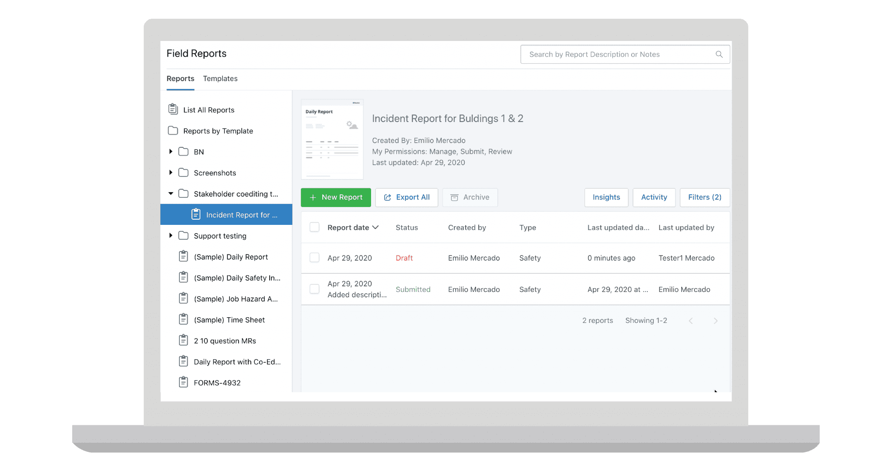The height and width of the screenshot is (465, 892).
Task: Open 2 10 question MRs template
Action: [x=226, y=341]
